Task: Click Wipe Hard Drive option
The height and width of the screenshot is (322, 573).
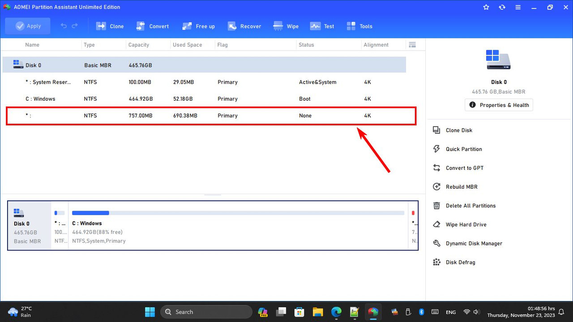Action: 466,225
